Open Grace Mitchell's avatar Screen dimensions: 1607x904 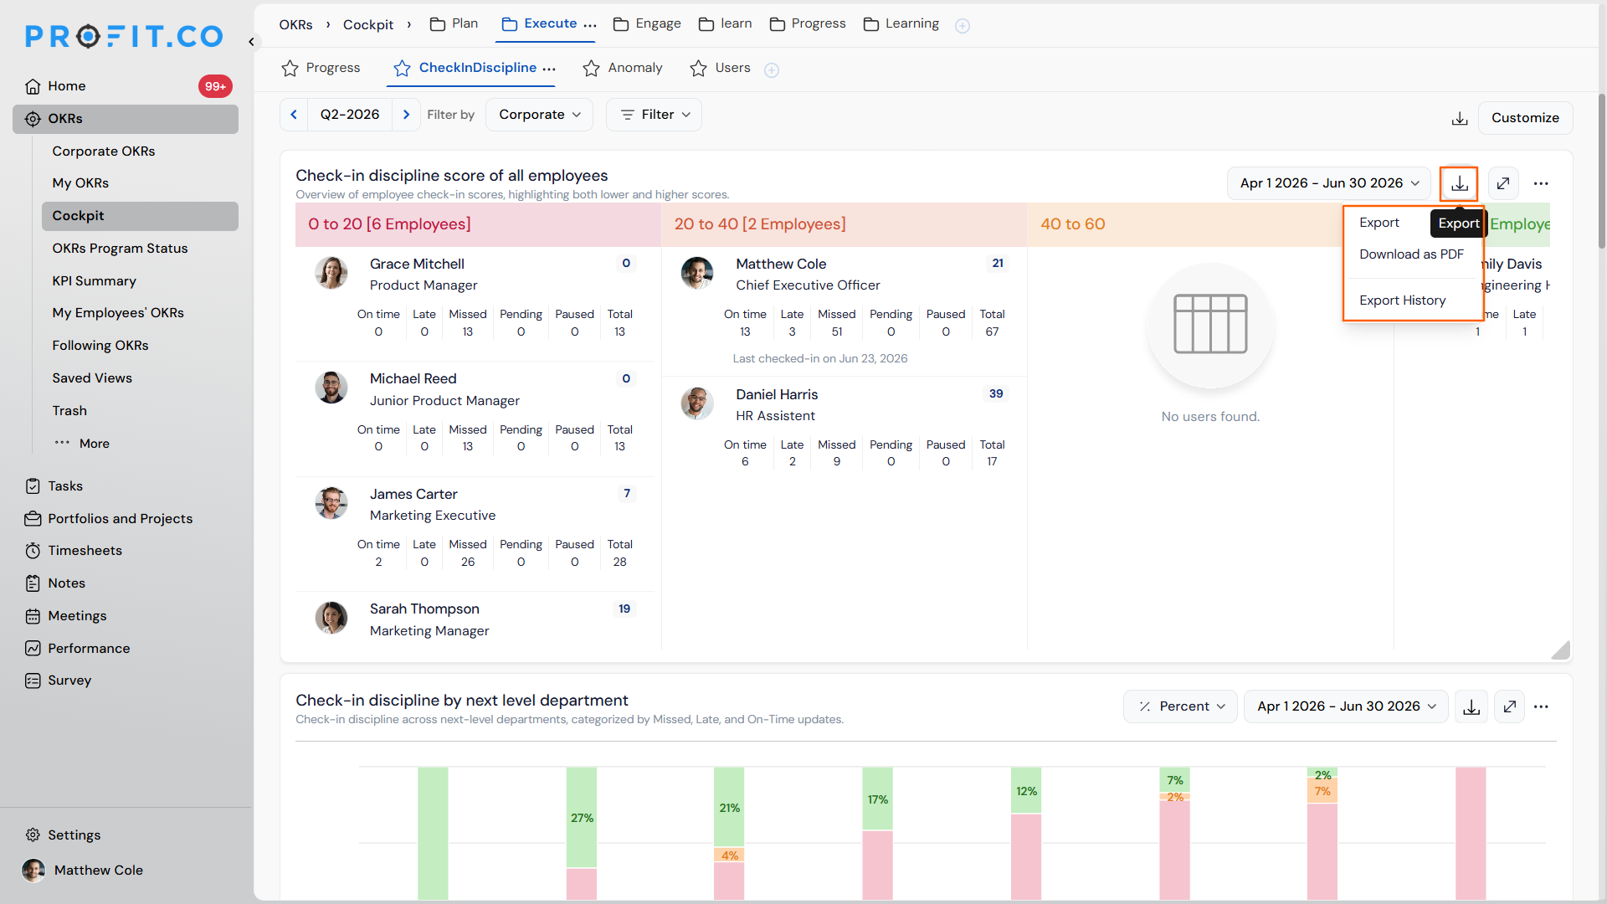[331, 273]
